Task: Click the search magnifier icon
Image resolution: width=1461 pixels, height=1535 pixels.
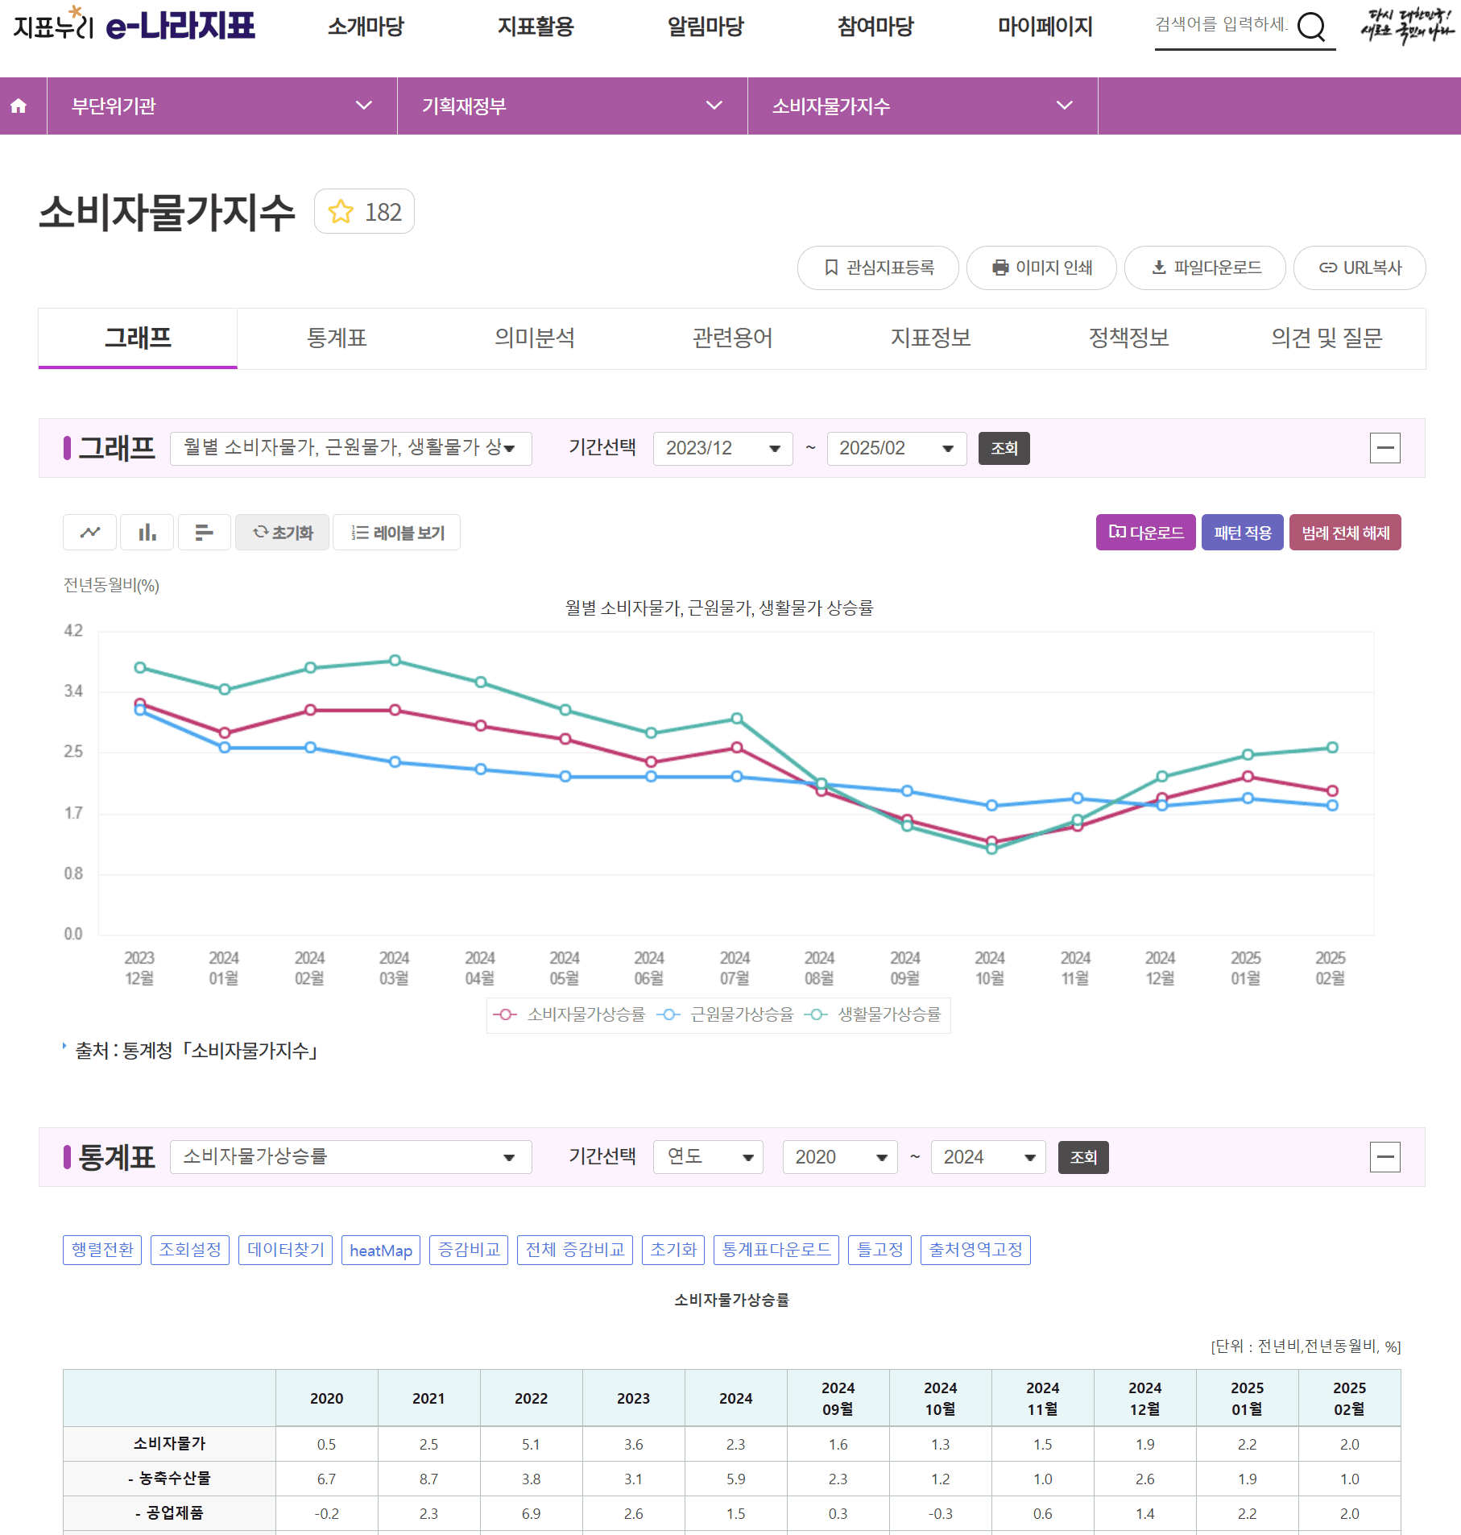Action: 1311,27
